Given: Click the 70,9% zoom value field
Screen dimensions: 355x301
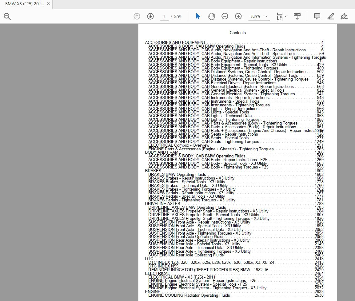Looking at the screenshot, I should click(x=256, y=16).
